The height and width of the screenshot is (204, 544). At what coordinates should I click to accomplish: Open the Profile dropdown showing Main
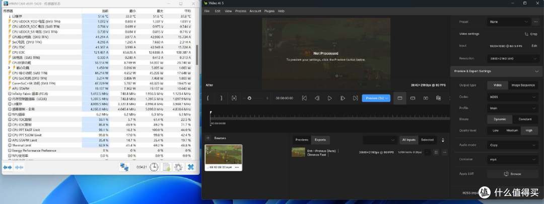tap(513, 108)
